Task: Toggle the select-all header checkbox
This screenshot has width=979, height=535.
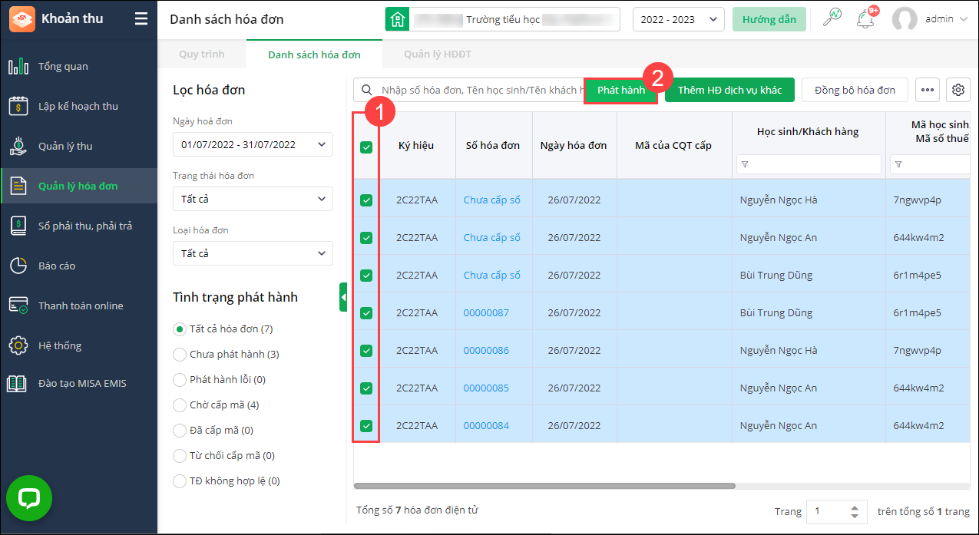Action: [x=366, y=147]
